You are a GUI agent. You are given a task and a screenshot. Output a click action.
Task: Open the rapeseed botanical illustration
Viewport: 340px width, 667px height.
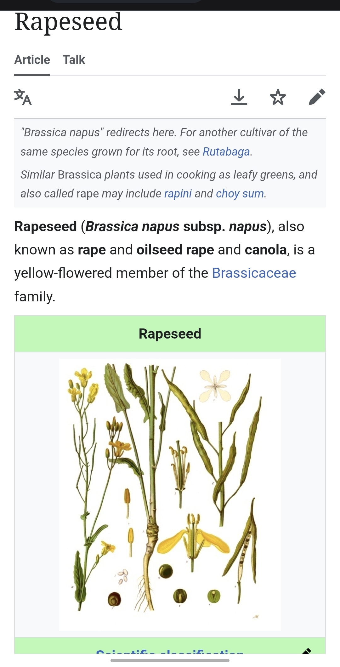click(170, 495)
